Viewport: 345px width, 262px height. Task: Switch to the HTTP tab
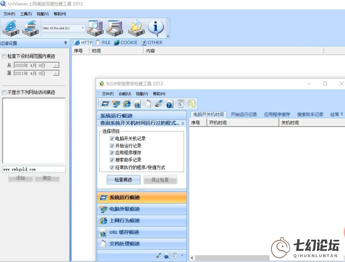point(83,42)
